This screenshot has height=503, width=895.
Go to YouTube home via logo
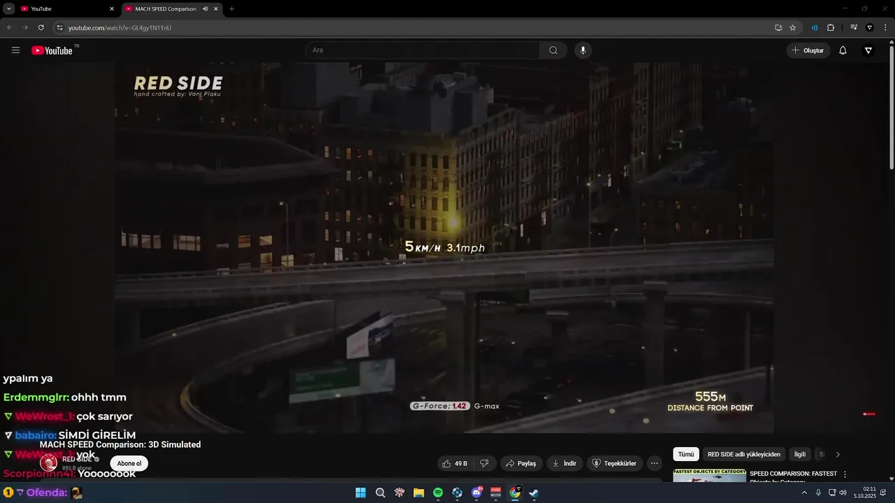pyautogui.click(x=52, y=50)
